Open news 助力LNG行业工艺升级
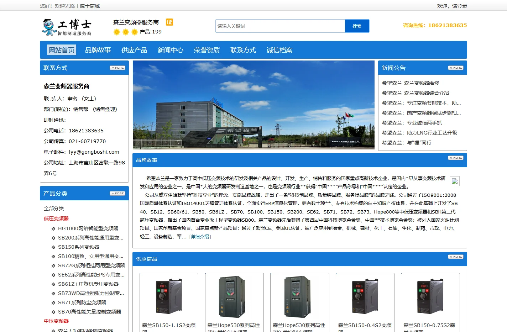 click(x=419, y=133)
